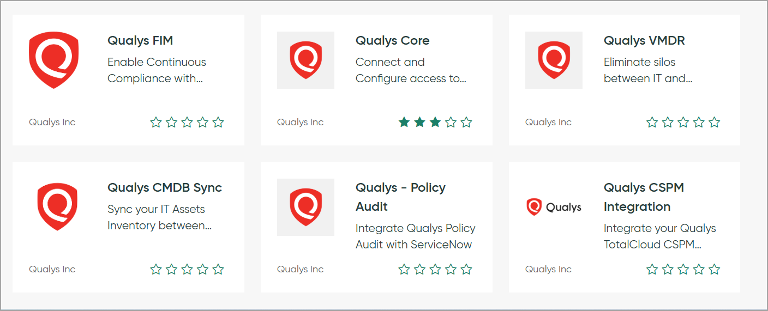
Task: Click the Qualys Core shield icon
Action: (305, 60)
